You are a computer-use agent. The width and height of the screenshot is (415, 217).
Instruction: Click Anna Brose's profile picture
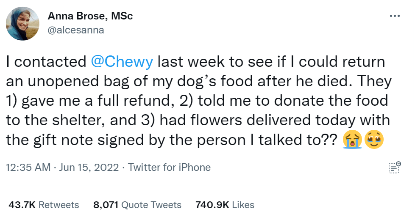24,23
